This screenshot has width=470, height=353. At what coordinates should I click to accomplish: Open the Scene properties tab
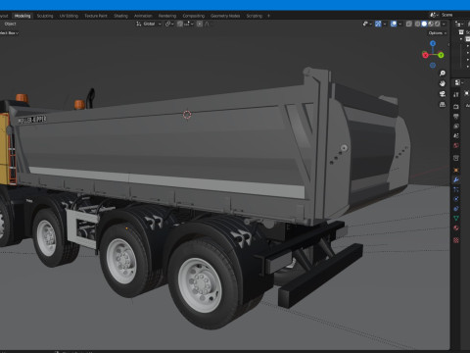click(456, 135)
